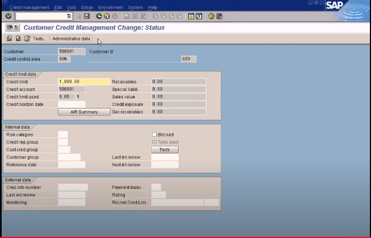
Task: Click the Sales value 0.00 field
Action: 179,97
